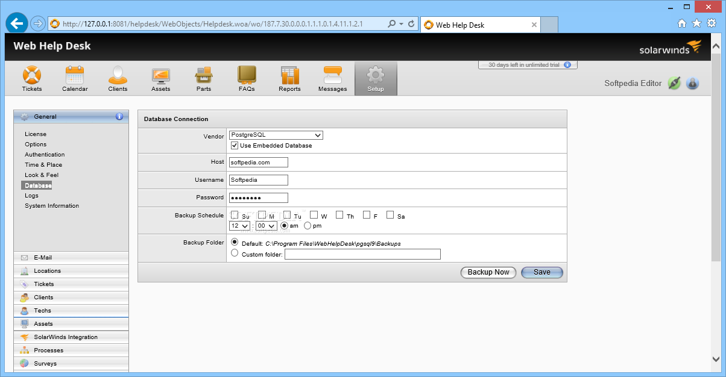Screen dimensions: 726x377
Task: Click the Backup Now button
Action: click(x=489, y=272)
